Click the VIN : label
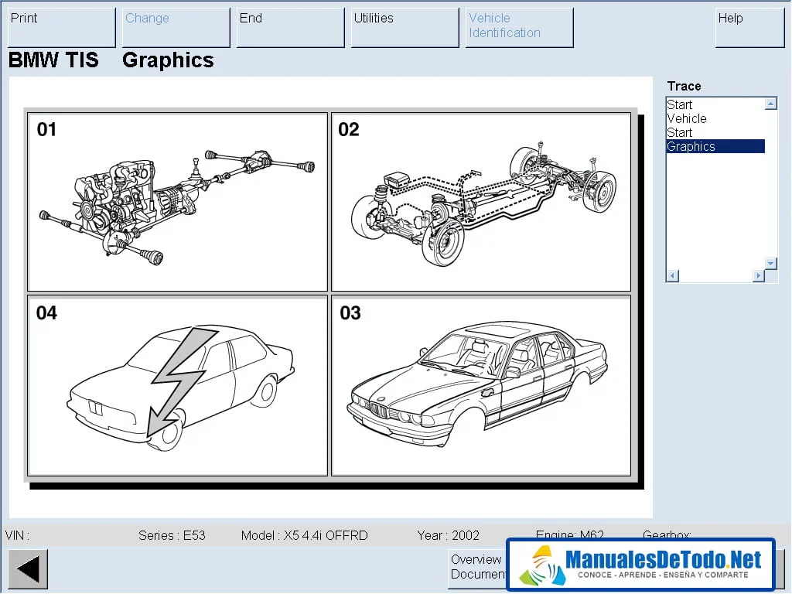The width and height of the screenshot is (792, 594). click(17, 535)
